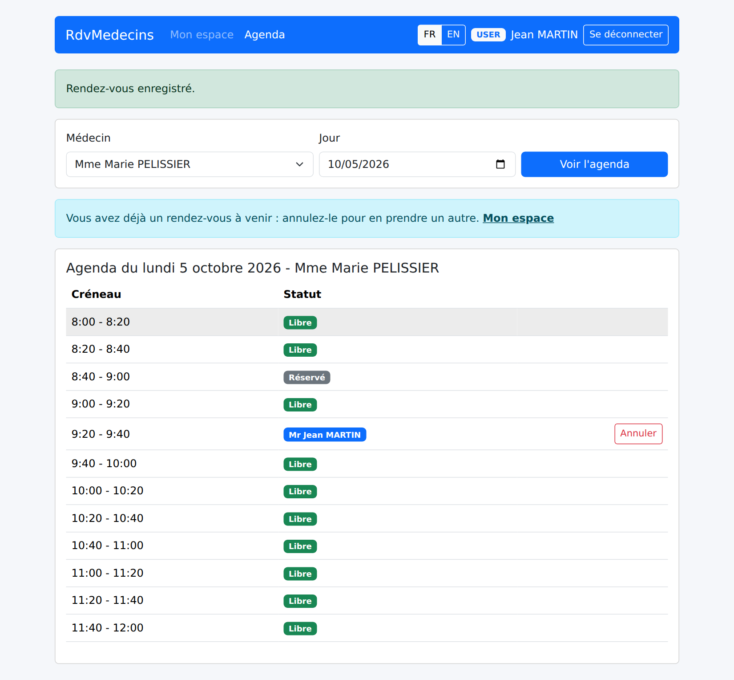Viewport: 734px width, 680px height.
Task: Click the Agenda du lundi 5 octobre 2026 heading
Action: pyautogui.click(x=253, y=268)
